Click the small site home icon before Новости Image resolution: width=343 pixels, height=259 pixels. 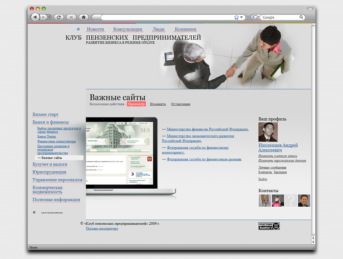78,29
